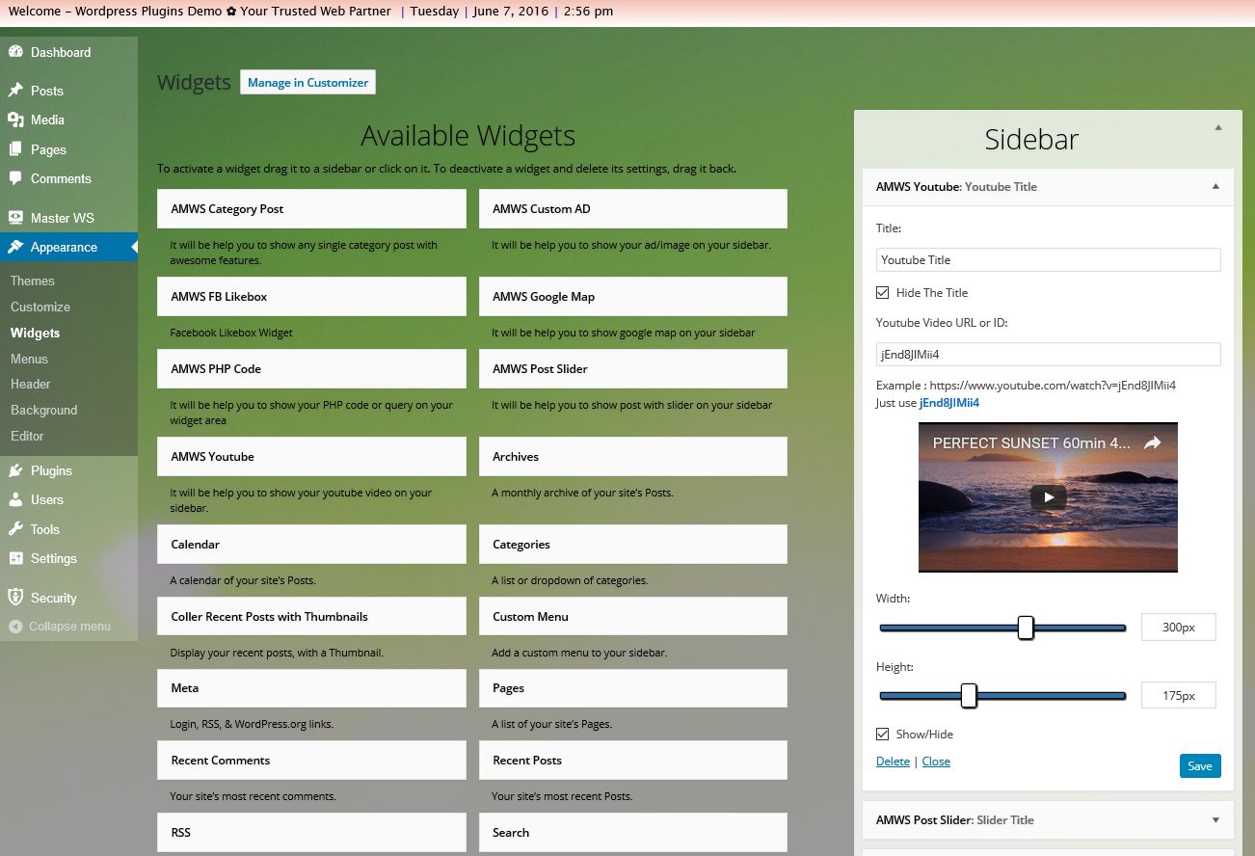Click the Posts pushpin icon
The height and width of the screenshot is (856, 1255).
click(15, 91)
